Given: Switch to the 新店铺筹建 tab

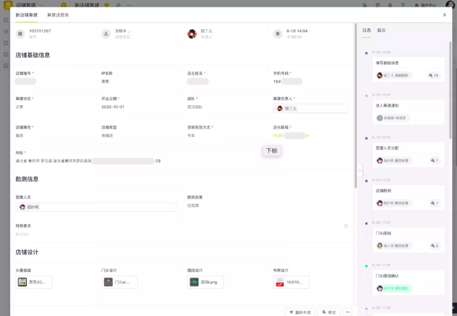Looking at the screenshot, I should [x=27, y=15].
